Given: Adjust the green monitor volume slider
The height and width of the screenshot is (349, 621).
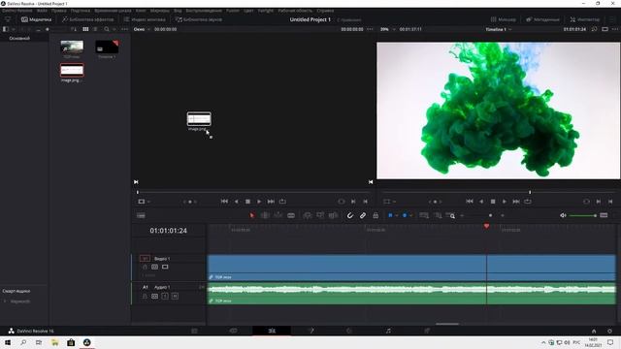Looking at the screenshot, I should 583,215.
